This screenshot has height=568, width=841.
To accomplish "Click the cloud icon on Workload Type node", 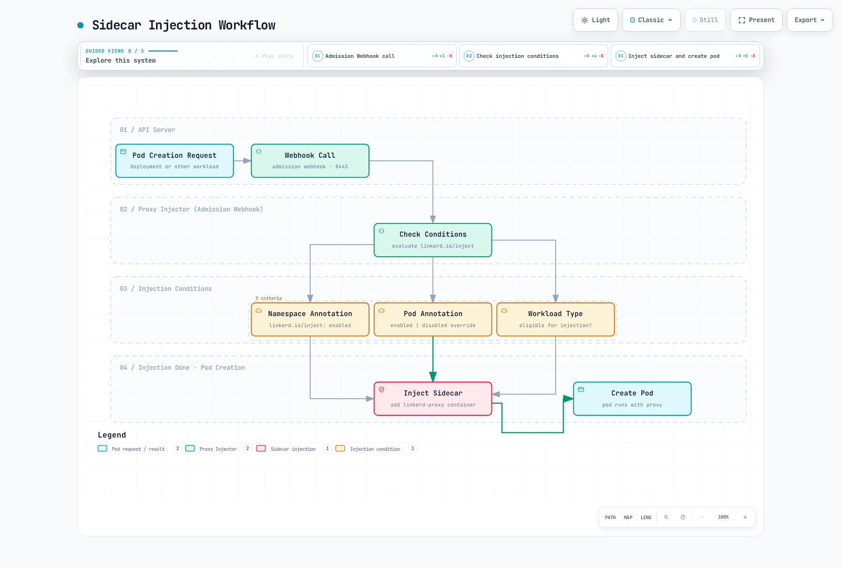I will coord(504,310).
